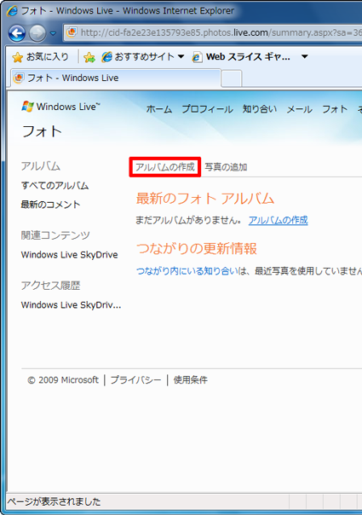362x515 pixels.
Task: Click the Windows Live logo
Action: (60, 107)
